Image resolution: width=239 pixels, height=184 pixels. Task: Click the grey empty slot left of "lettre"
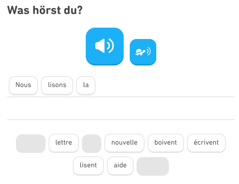[31, 143]
